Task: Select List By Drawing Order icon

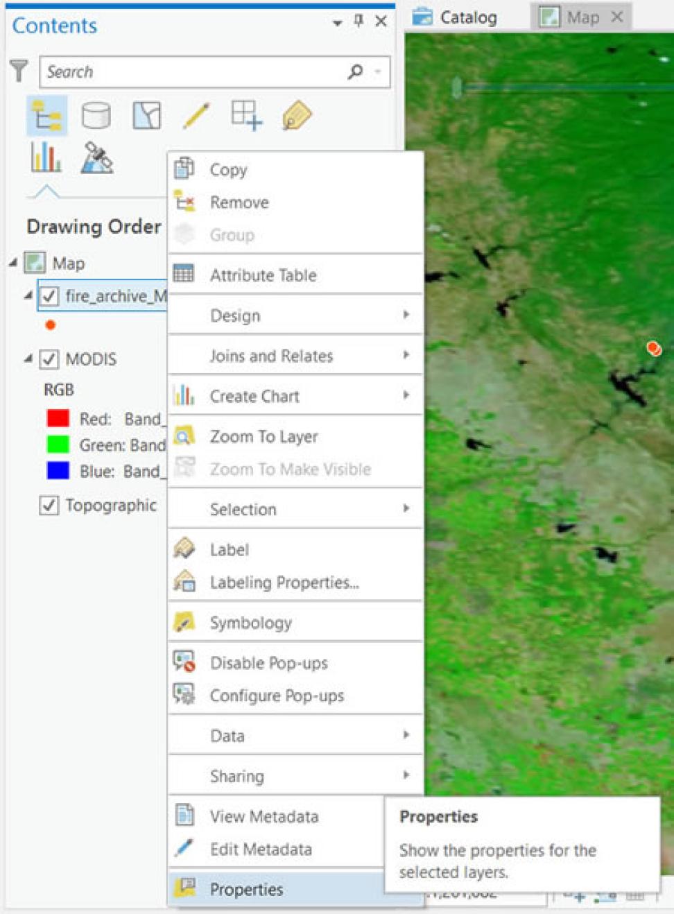Action: (x=46, y=116)
